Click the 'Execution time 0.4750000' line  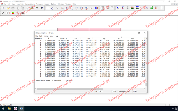55,80
